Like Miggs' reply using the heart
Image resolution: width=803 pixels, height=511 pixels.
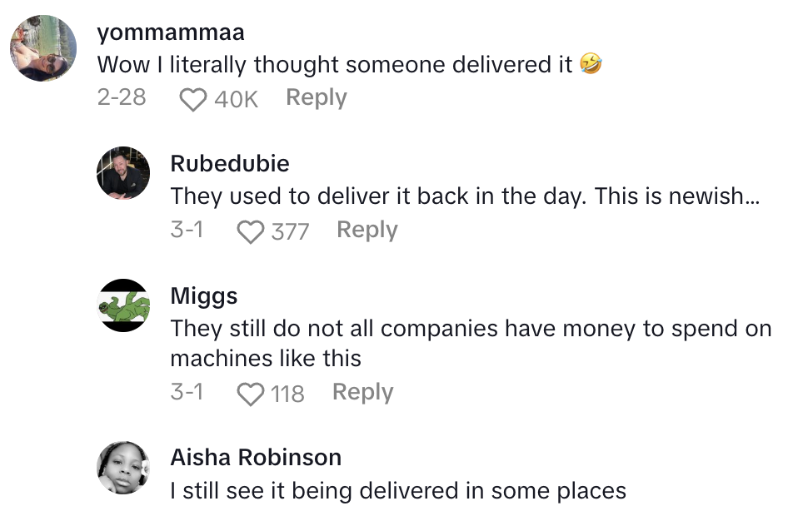[251, 394]
